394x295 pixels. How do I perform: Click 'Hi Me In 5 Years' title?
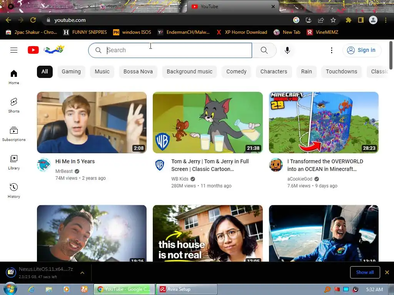75,161
